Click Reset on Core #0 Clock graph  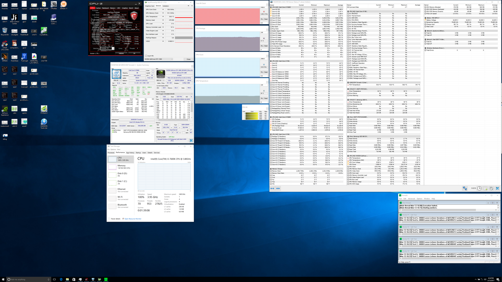tap(266, 19)
